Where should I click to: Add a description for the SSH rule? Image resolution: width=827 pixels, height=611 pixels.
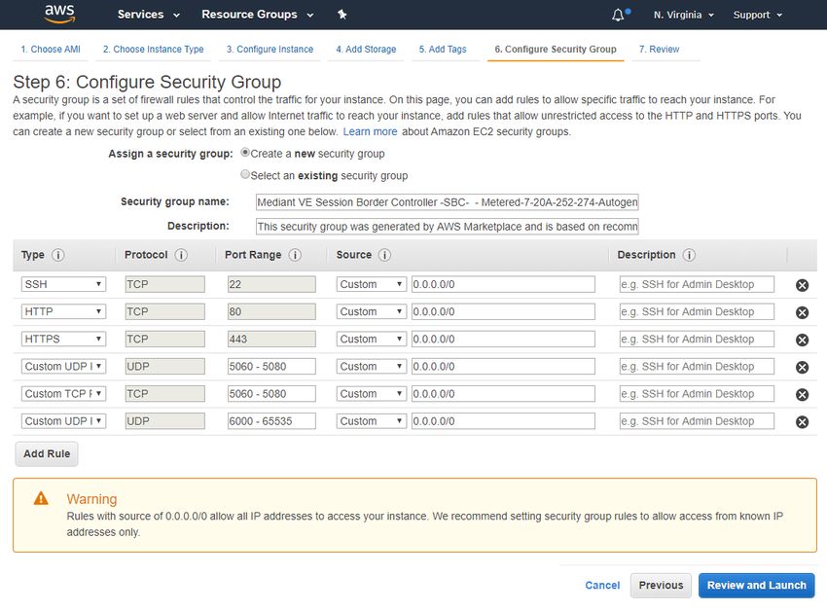coord(697,284)
